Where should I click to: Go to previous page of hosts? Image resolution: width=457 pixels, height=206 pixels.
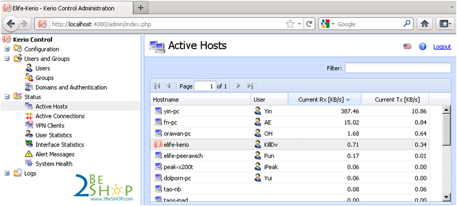tap(169, 86)
